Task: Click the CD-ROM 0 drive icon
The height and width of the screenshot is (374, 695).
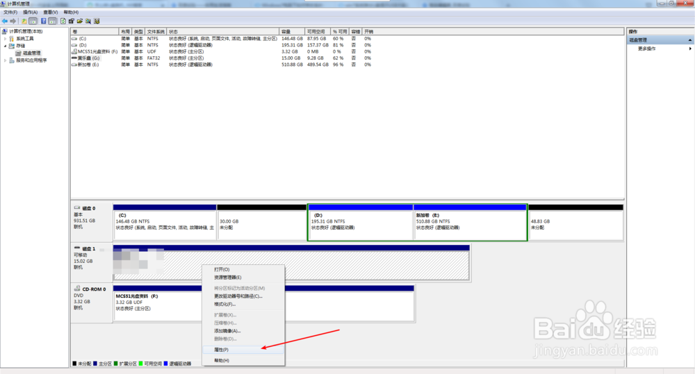Action: 77,289
